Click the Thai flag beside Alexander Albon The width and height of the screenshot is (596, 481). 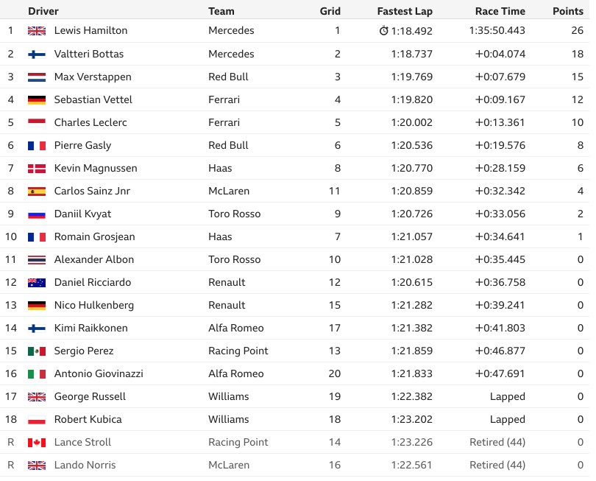click(37, 260)
